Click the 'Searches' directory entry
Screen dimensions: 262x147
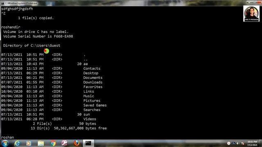click(92, 110)
